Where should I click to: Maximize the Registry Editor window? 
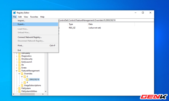[143, 13]
